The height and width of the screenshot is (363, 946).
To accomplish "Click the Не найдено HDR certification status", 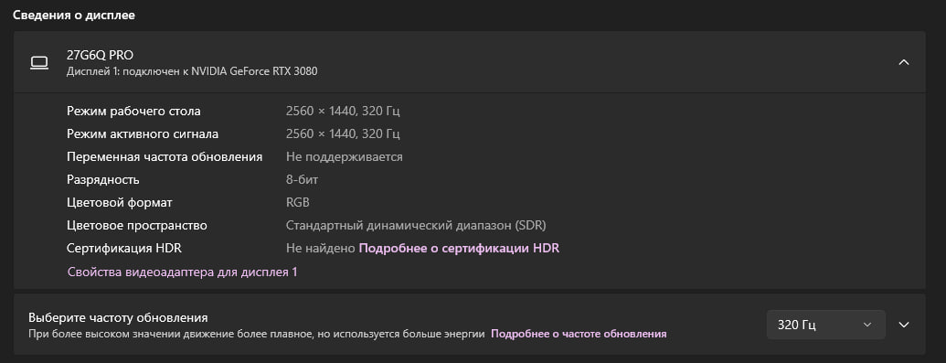I will point(320,248).
